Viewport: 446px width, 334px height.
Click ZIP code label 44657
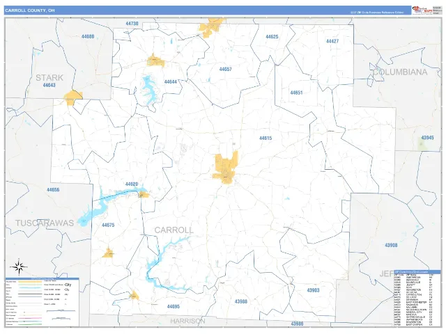(x=225, y=69)
